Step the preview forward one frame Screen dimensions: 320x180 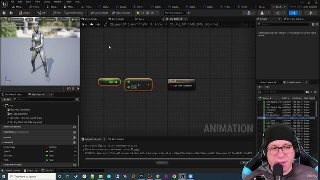(78, 89)
